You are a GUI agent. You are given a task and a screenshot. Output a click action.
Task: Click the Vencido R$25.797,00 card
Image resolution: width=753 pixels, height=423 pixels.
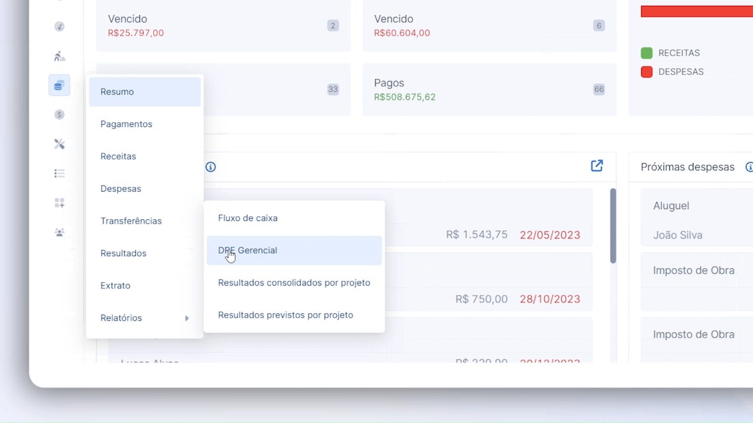224,25
